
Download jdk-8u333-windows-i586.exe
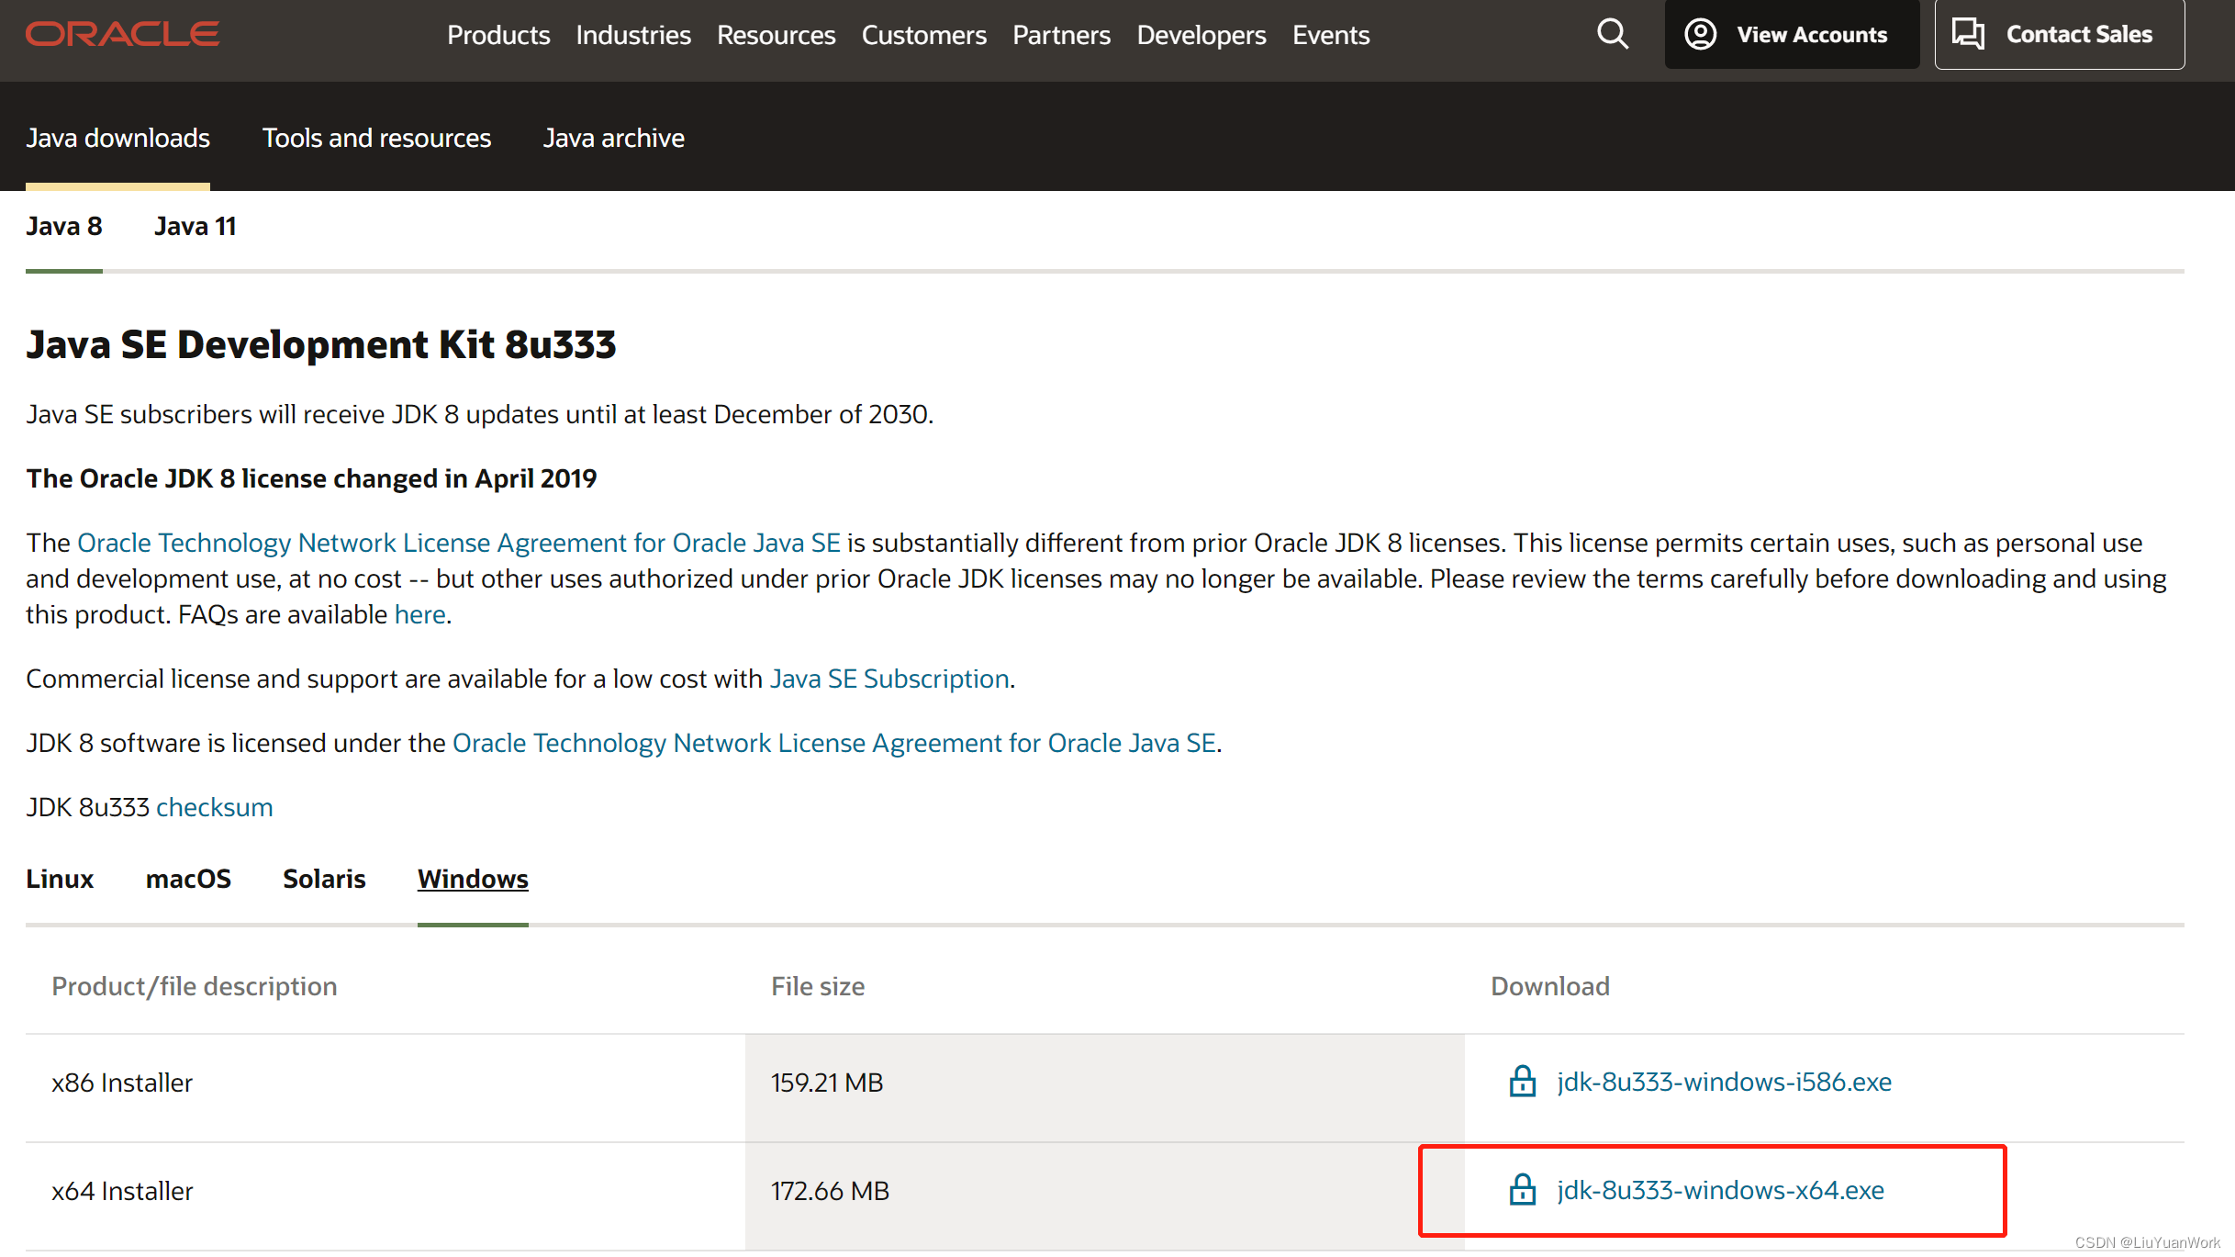1724,1082
